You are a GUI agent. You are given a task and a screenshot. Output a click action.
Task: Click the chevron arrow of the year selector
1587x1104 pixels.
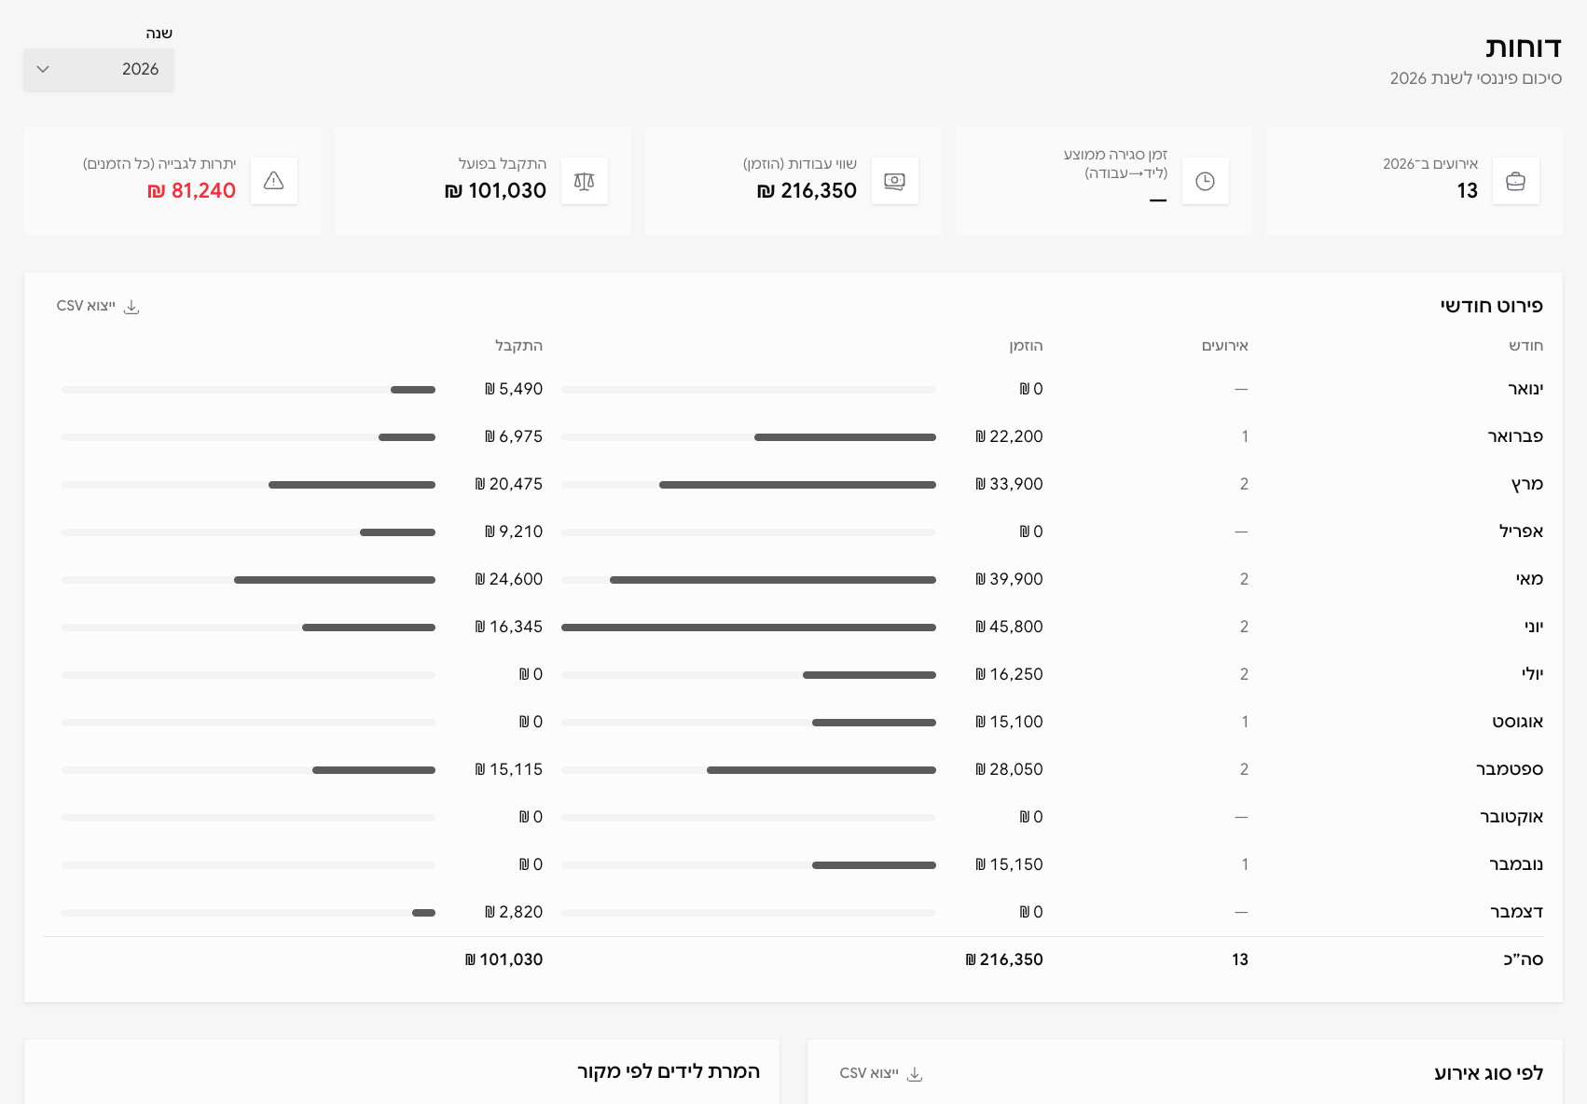[43, 69]
